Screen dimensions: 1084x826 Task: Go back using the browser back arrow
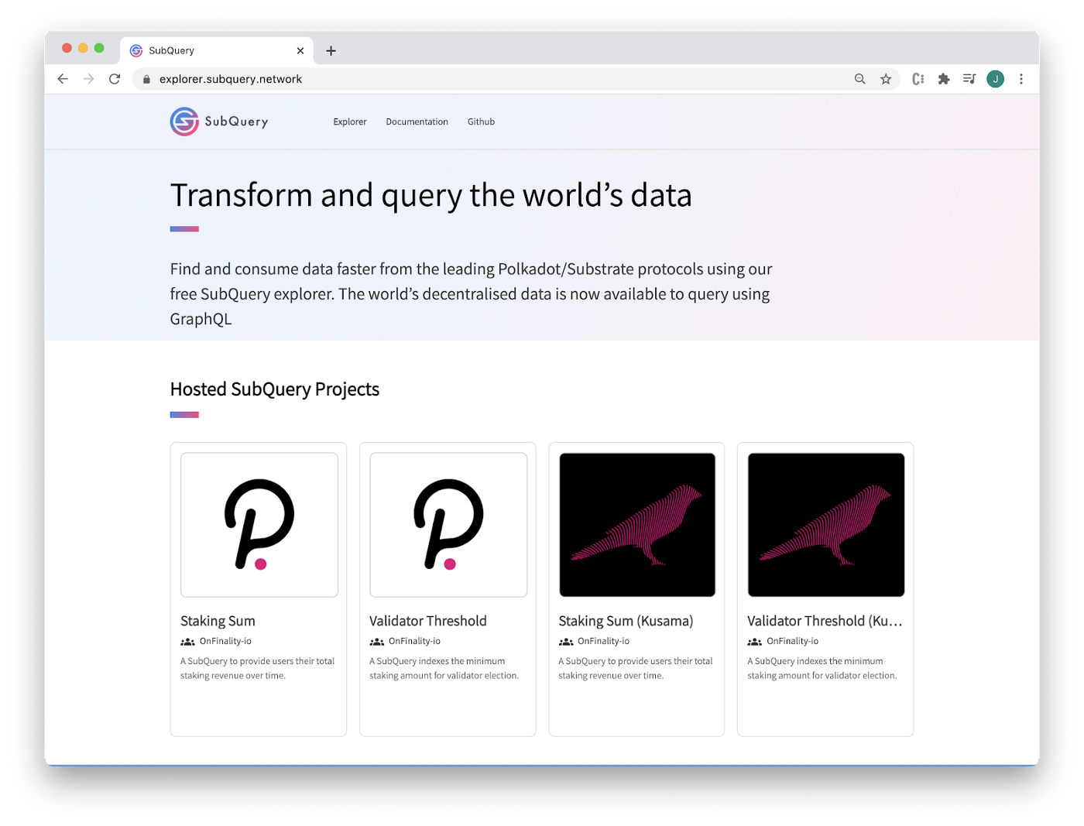(63, 79)
